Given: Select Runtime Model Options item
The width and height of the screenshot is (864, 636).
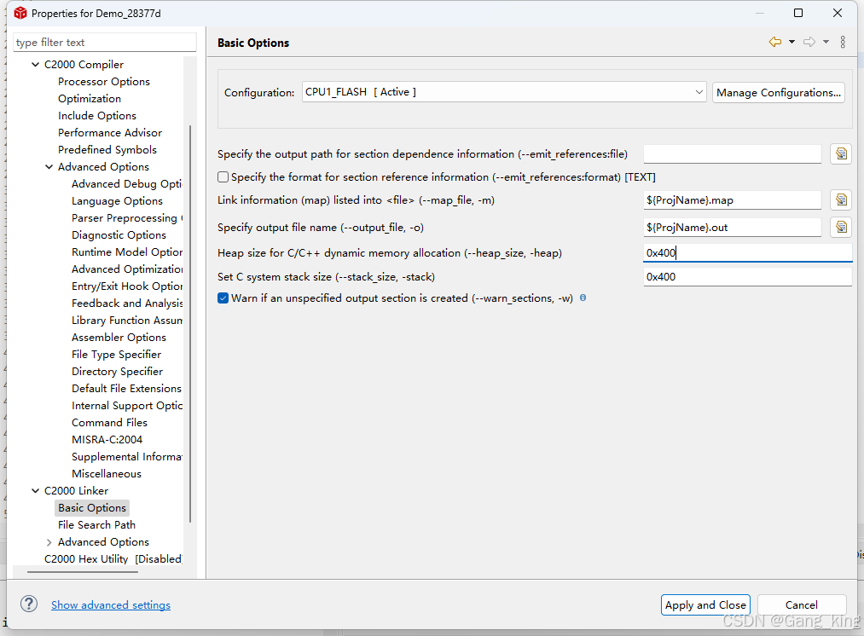Looking at the screenshot, I should (x=127, y=252).
